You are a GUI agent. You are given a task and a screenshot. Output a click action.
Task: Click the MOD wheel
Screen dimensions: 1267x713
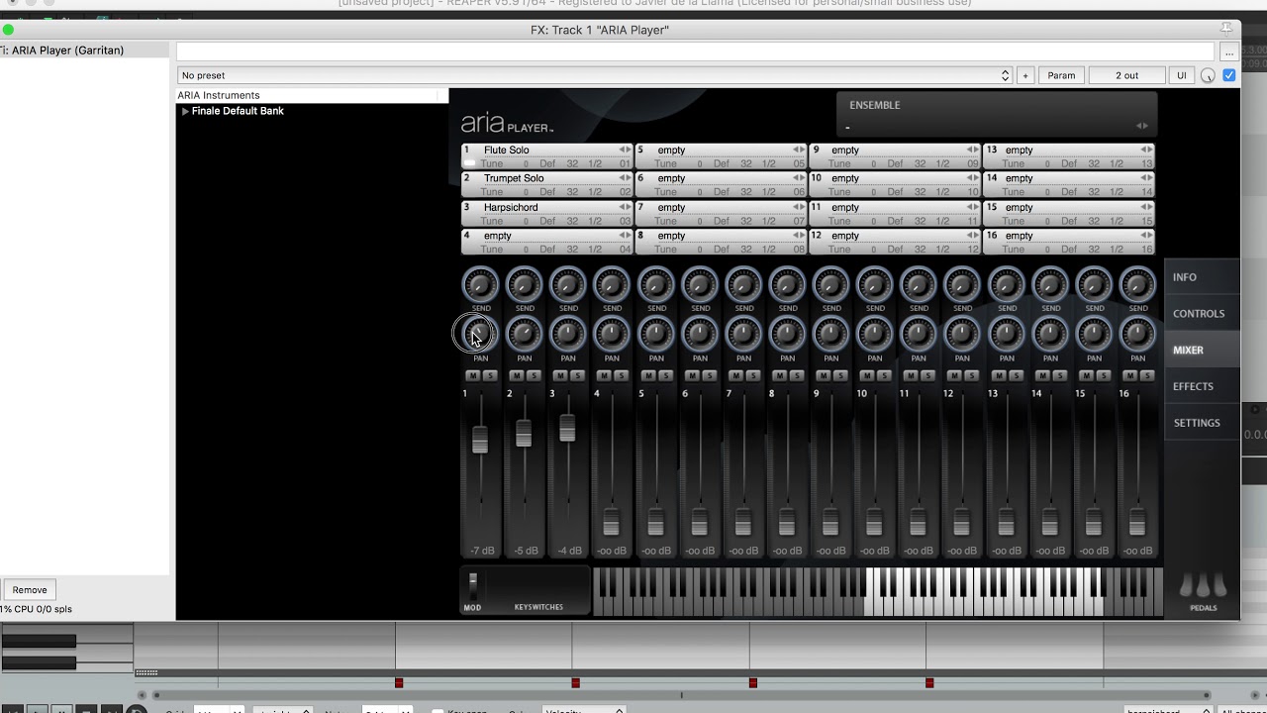pyautogui.click(x=473, y=584)
